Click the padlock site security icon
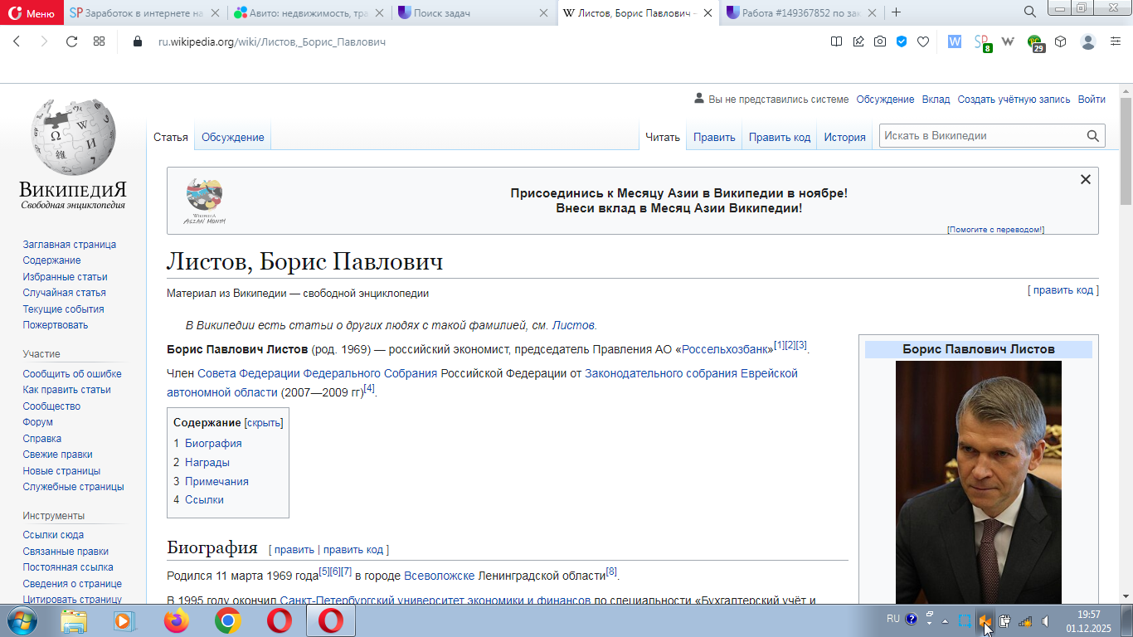This screenshot has width=1133, height=637. [138, 41]
